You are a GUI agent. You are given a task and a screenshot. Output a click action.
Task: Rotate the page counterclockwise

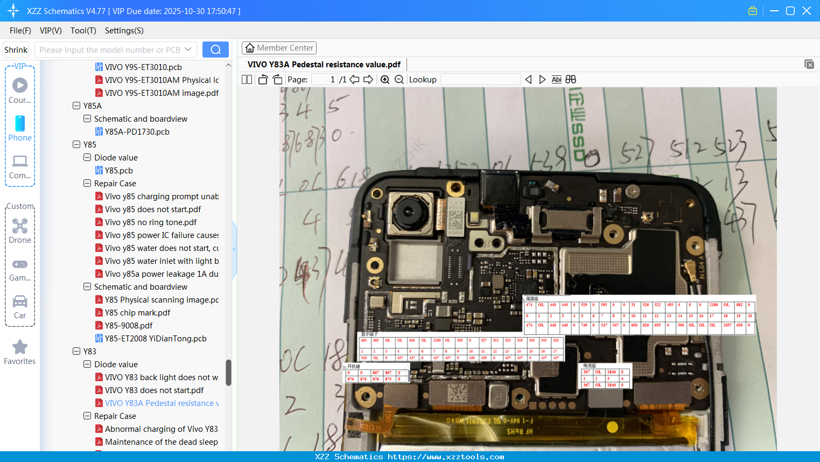tap(263, 80)
